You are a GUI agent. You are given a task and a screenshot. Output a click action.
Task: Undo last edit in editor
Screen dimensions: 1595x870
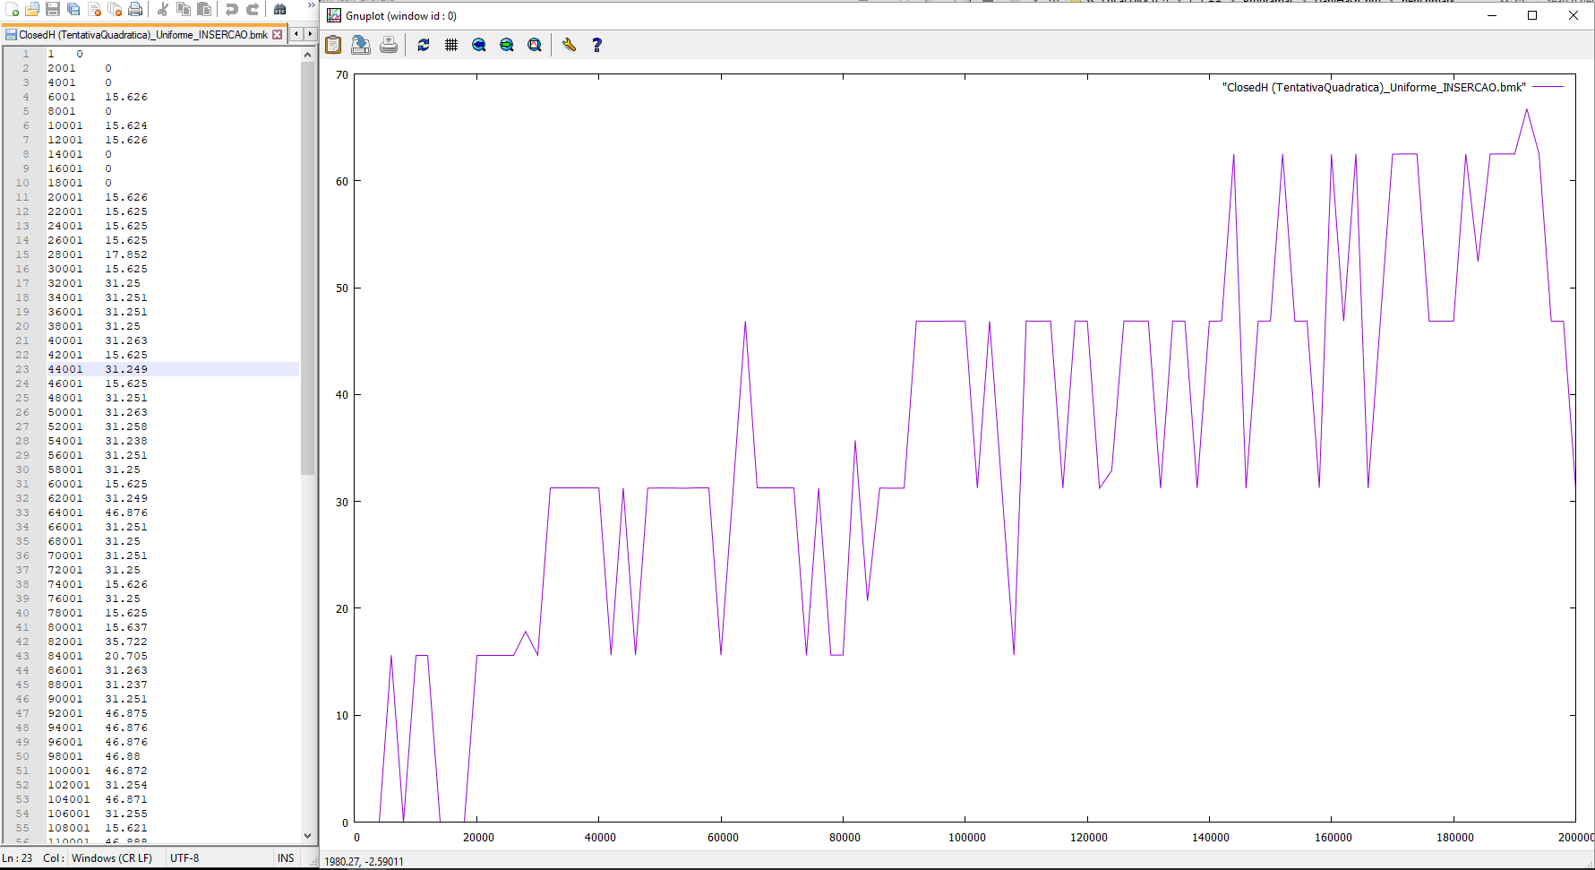232,9
